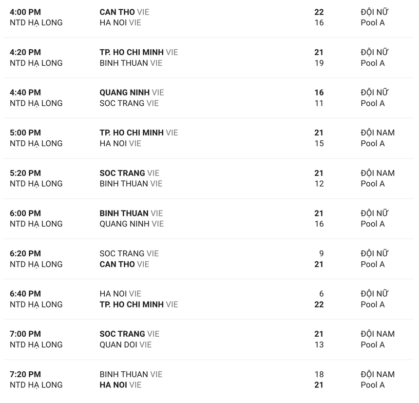Open HA NOI in the 7:20 PM match
This screenshot has height=403, width=419.
click(x=114, y=385)
